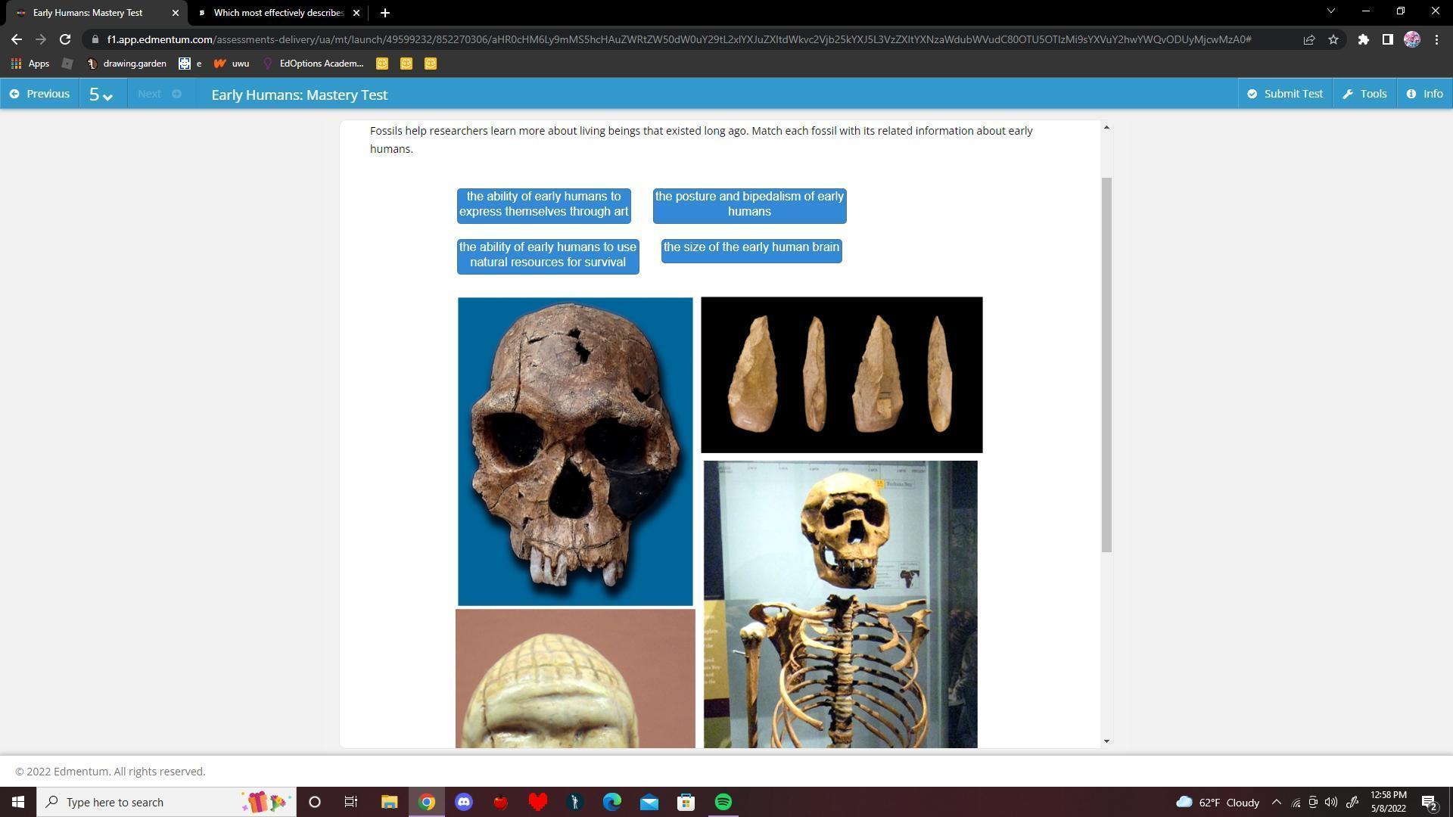Image resolution: width=1453 pixels, height=817 pixels.
Task: Click the Google account profile avatar
Action: 1411,39
